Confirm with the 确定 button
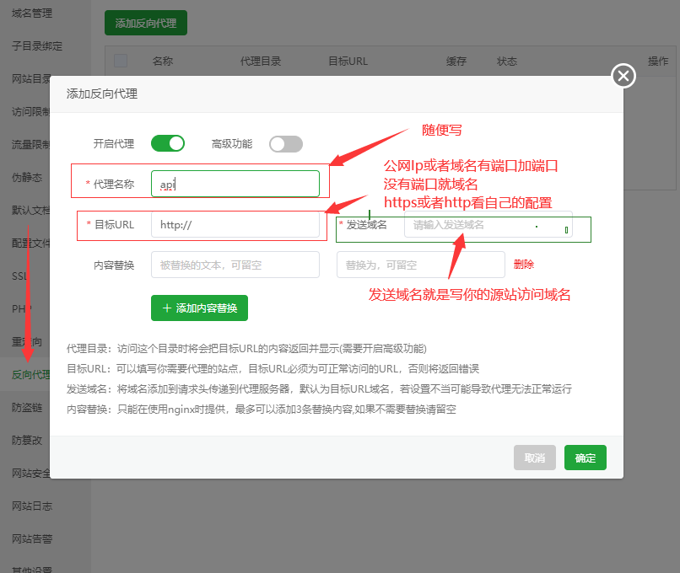Screen dimensions: 680x573 (585, 458)
